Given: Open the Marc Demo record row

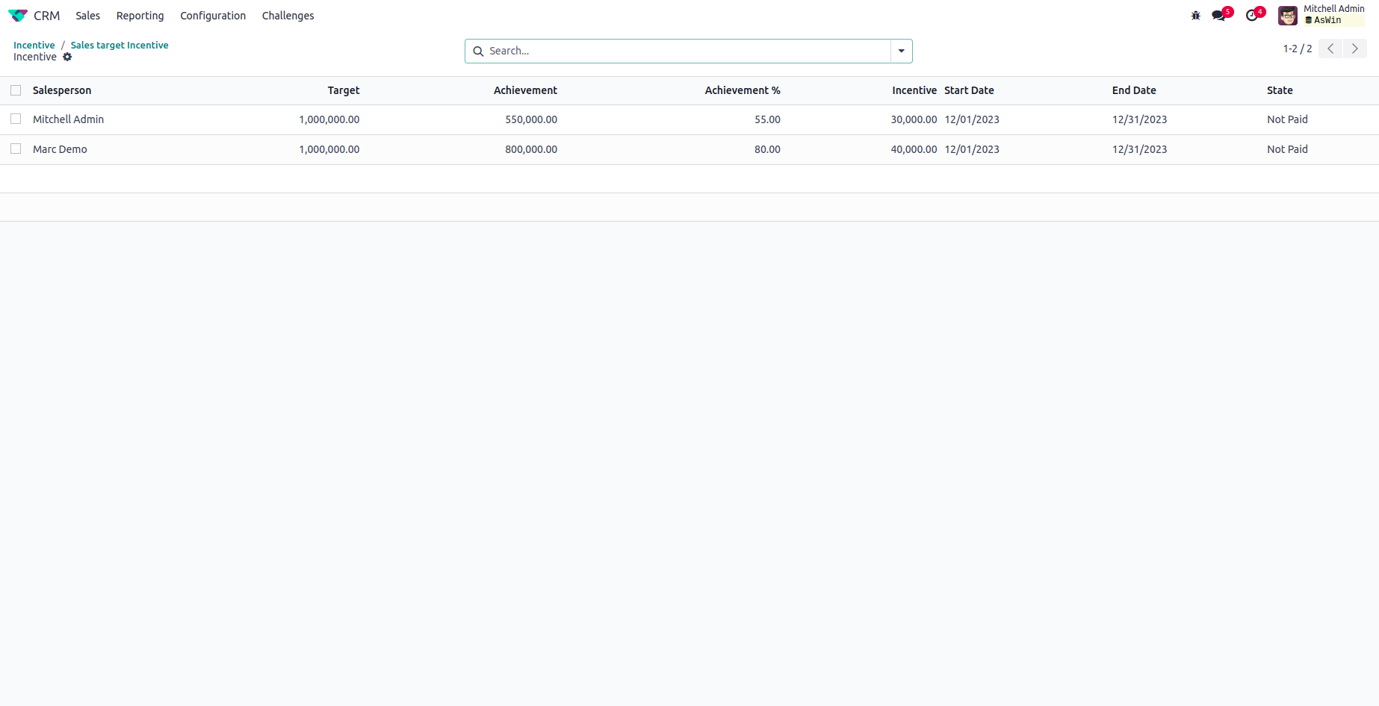Looking at the screenshot, I should (x=689, y=149).
